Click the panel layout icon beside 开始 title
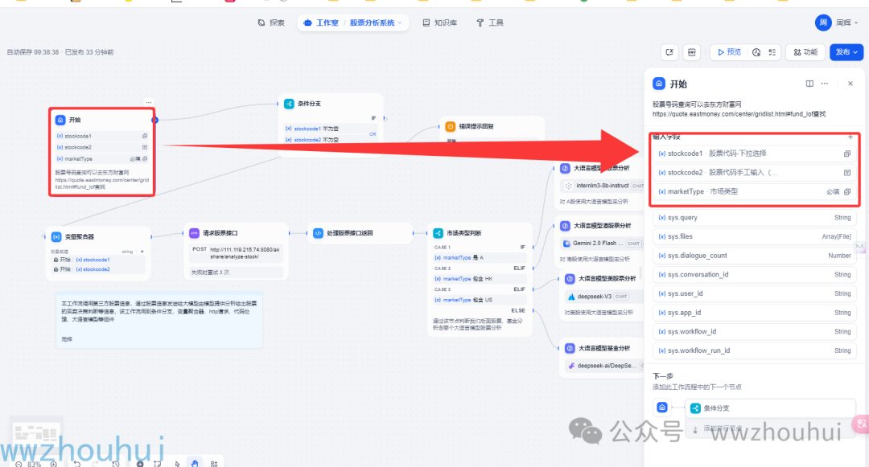The image size is (869, 467). click(809, 84)
